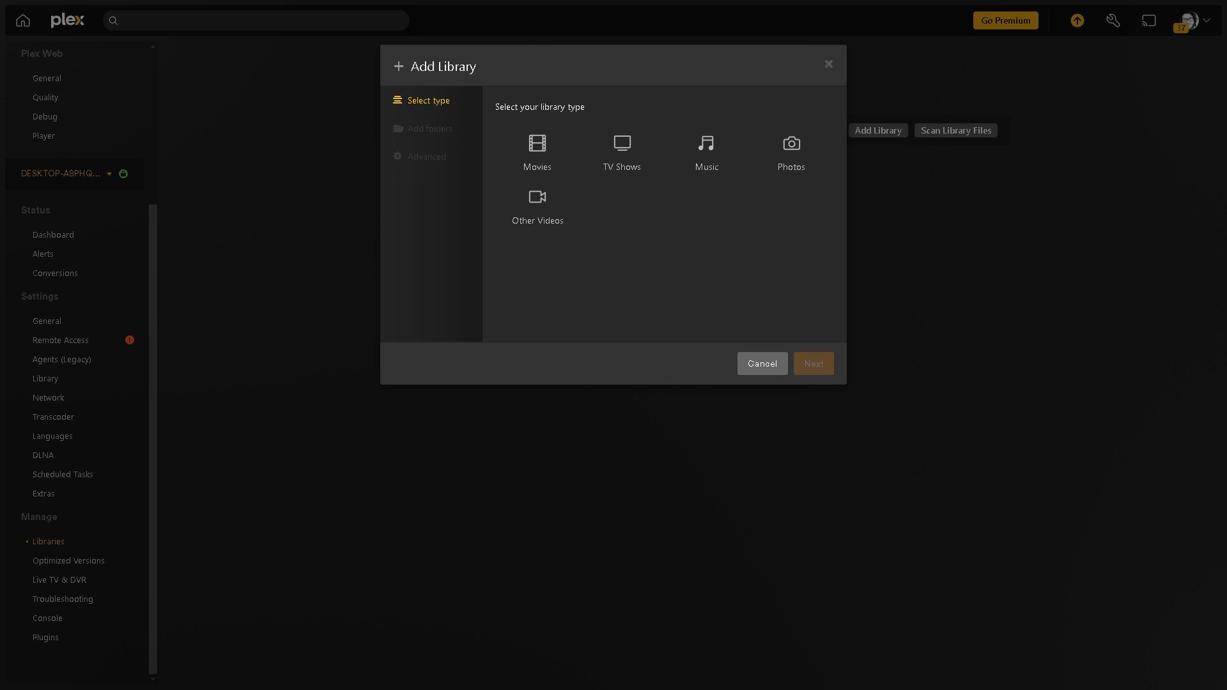
Task: Click the cast to device icon
Action: coord(1149,20)
